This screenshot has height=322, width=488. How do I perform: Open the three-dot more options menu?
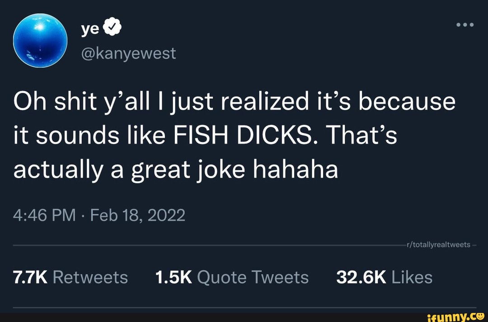pos(465,24)
